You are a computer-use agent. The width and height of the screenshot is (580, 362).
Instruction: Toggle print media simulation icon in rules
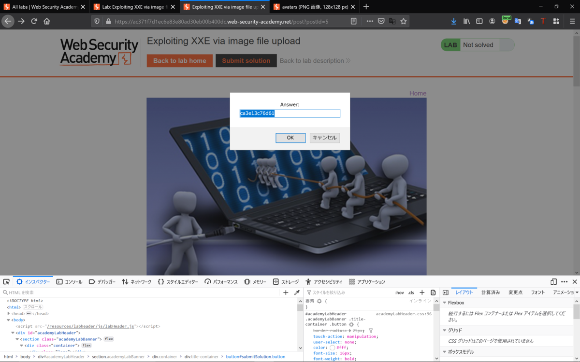[433, 292]
